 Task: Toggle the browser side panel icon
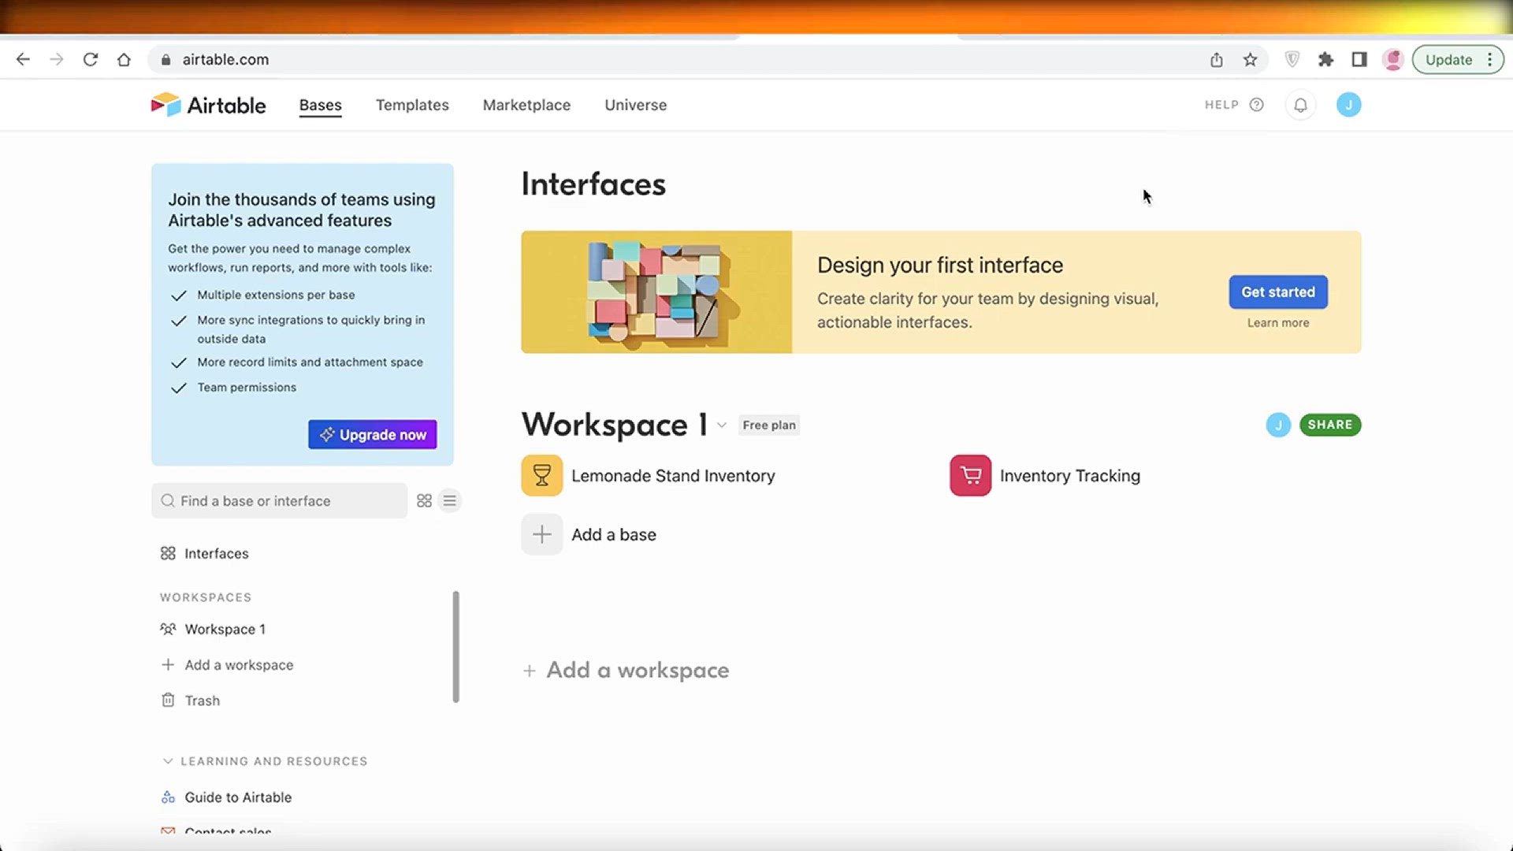coord(1359,59)
